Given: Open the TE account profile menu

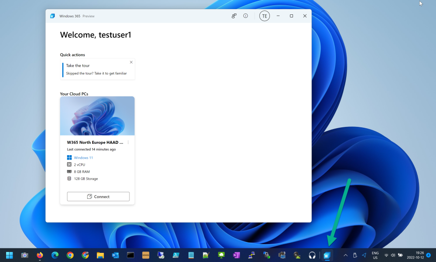Looking at the screenshot, I should click(265, 16).
